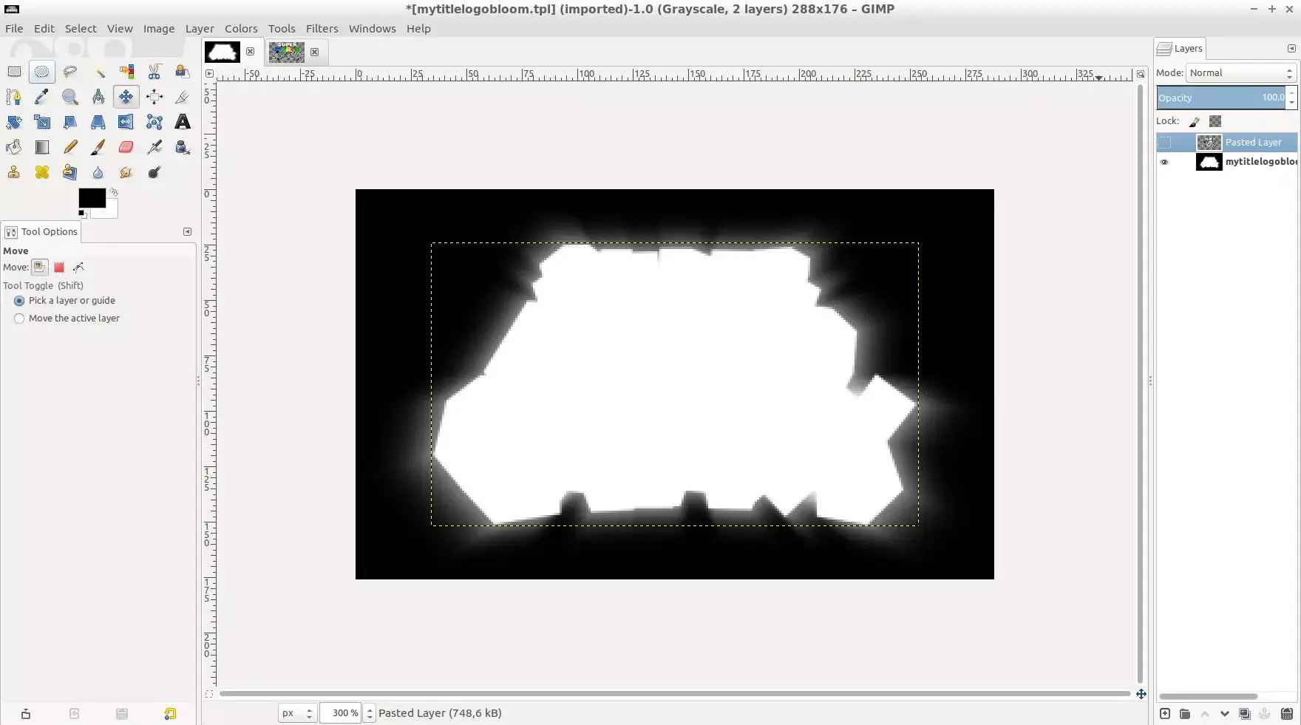Open the Select menu
The image size is (1301, 725).
(x=81, y=28)
